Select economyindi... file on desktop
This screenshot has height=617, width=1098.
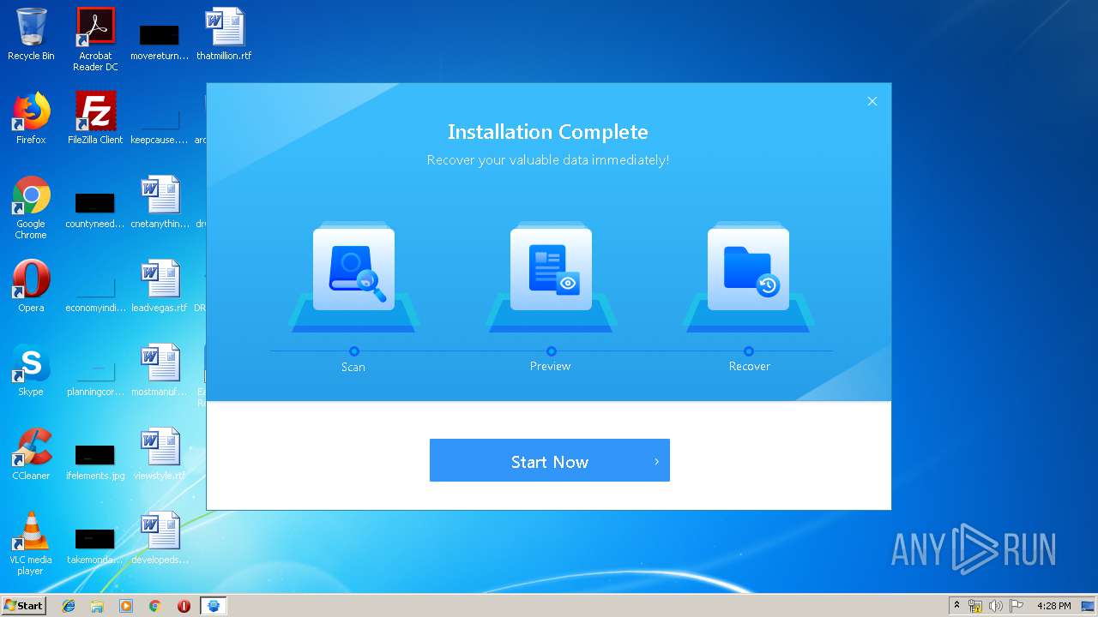pos(95,294)
